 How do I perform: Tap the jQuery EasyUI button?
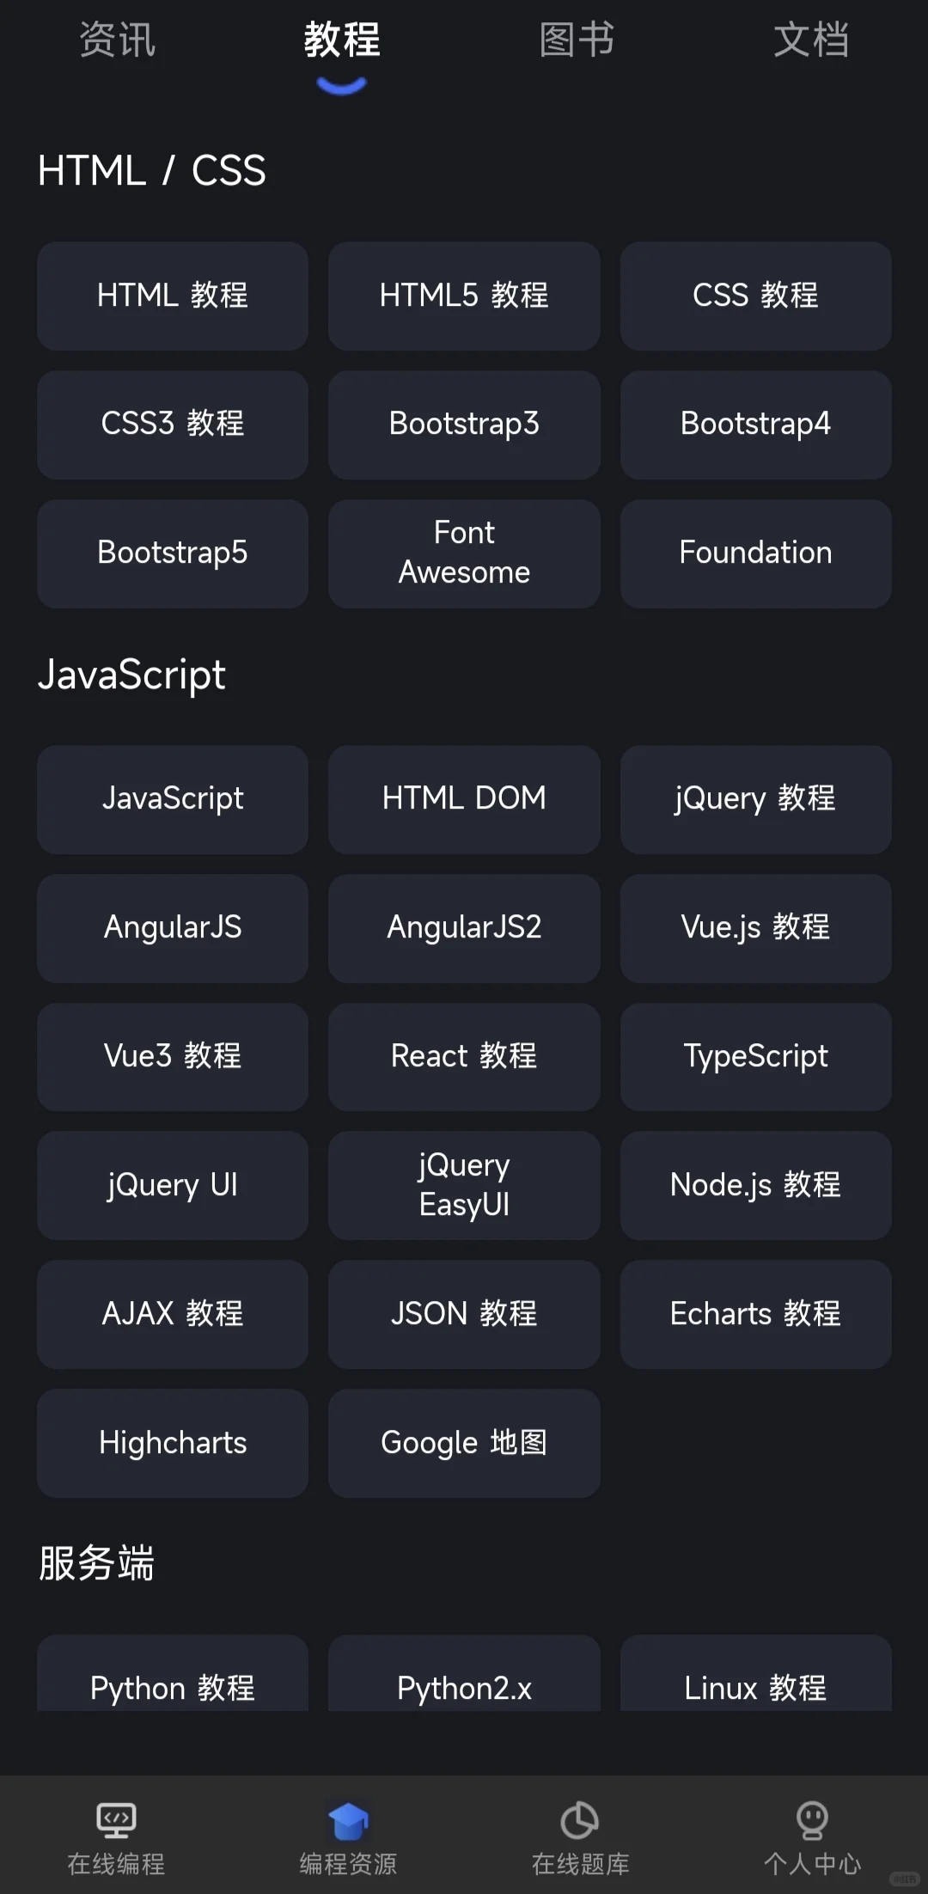point(464,1185)
